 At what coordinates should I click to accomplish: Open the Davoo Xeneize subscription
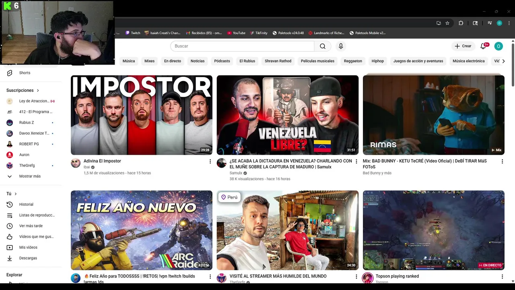click(31, 133)
